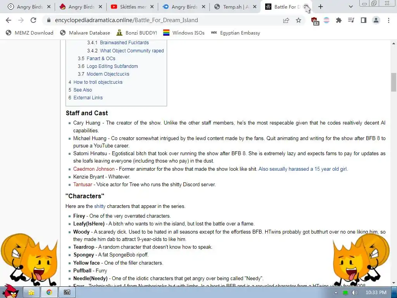Open Windows ISOs bookmark
The height and width of the screenshot is (298, 397).
184,33
